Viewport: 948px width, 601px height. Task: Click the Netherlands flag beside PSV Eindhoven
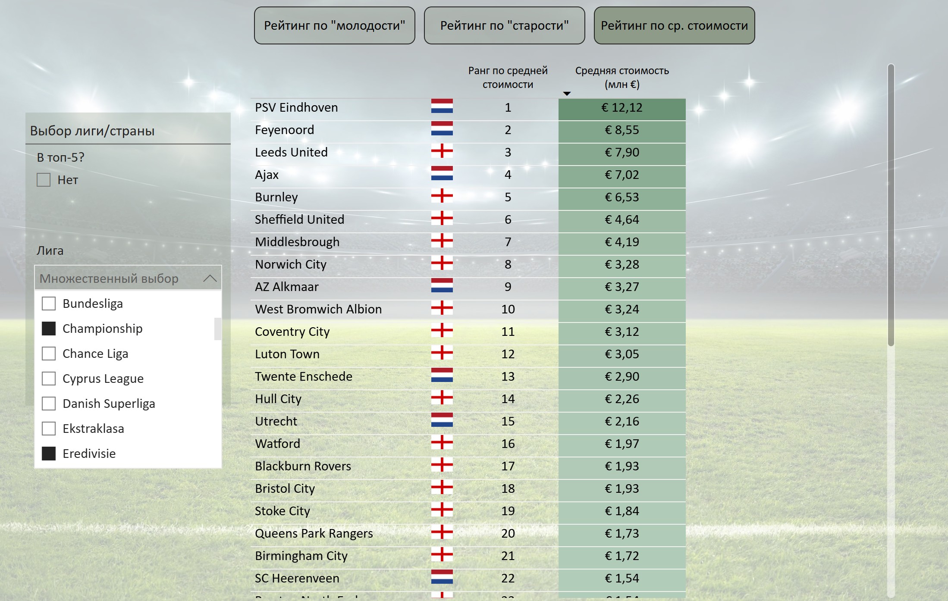(x=442, y=106)
